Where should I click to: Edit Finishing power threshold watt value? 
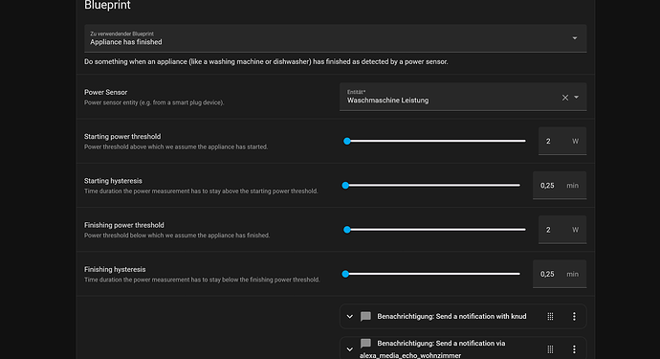[x=561, y=230]
